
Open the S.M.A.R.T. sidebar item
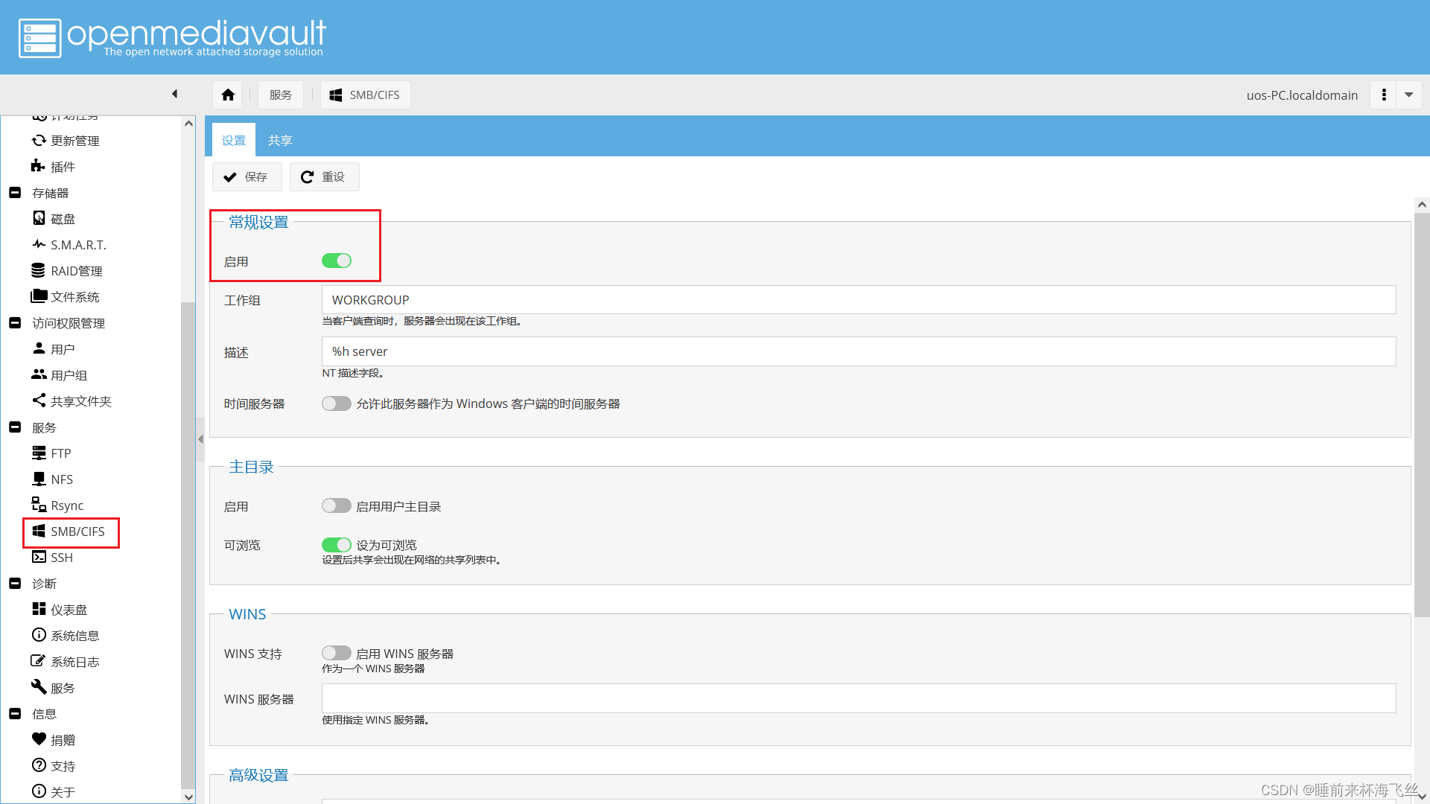pyautogui.click(x=77, y=245)
